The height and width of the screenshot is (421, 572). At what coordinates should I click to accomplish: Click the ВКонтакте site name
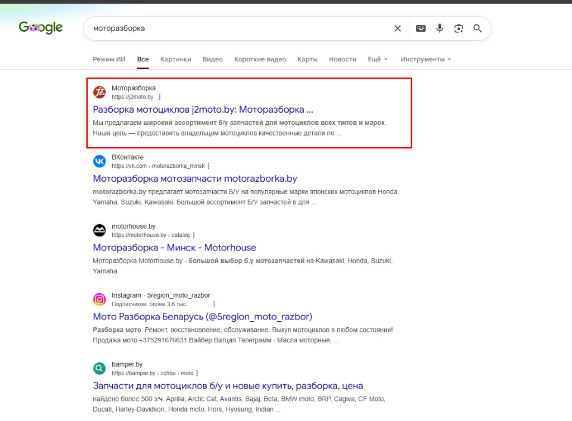pyautogui.click(x=128, y=157)
